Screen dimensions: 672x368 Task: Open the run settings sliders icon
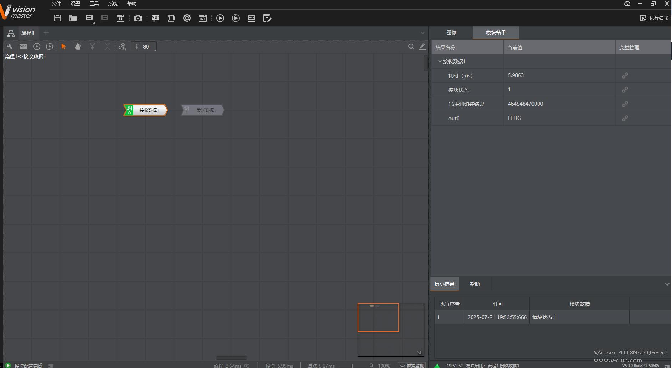(251, 18)
